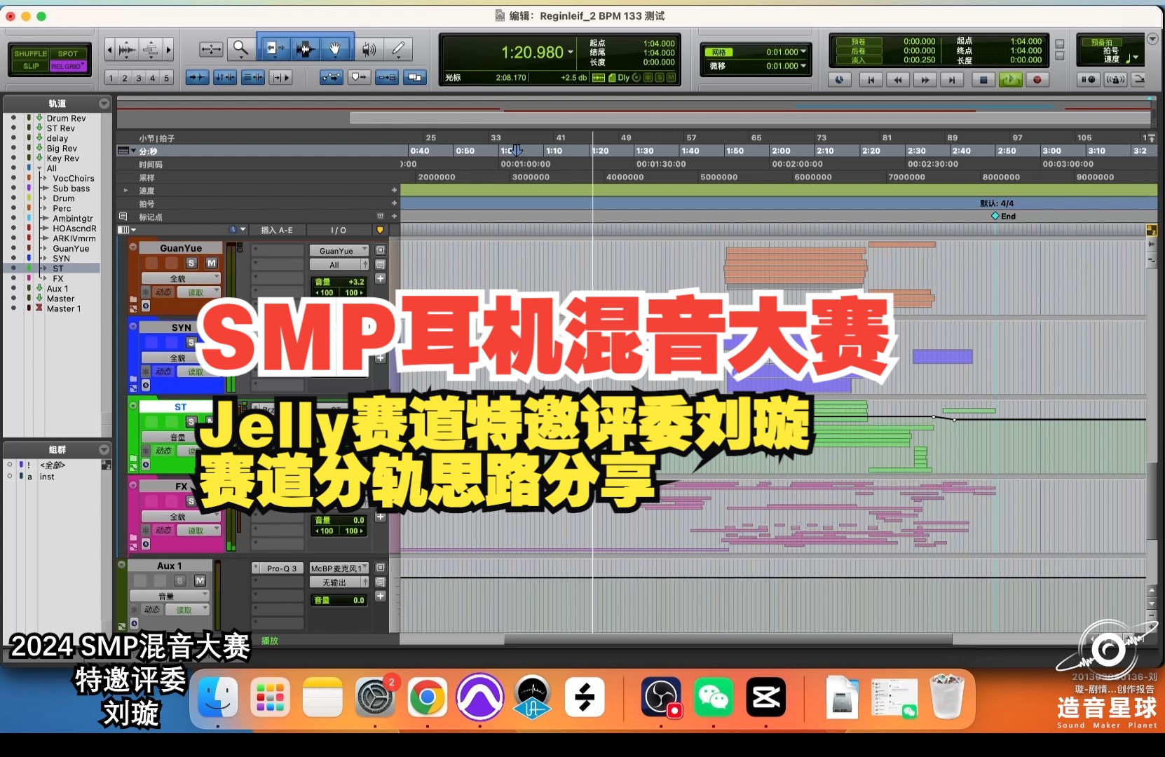Open GuanYue input path selector
The height and width of the screenshot is (757, 1165).
click(339, 251)
